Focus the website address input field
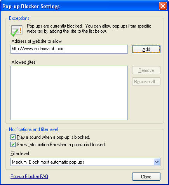Image resolution: width=169 pixels, height=185 pixels. 69,49
